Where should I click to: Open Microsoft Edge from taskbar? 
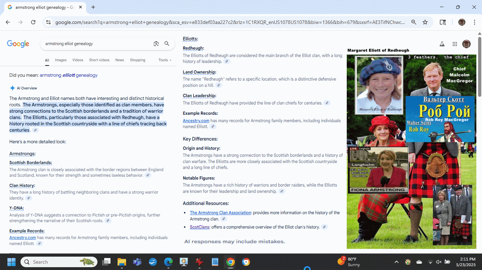tap(168, 262)
